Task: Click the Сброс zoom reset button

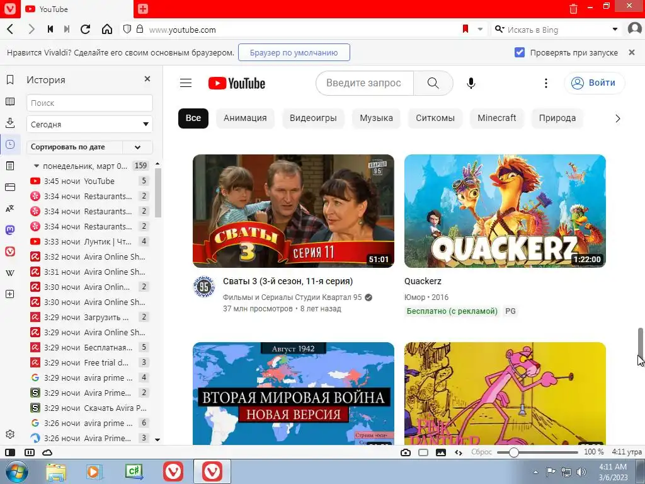Action: [x=481, y=452]
